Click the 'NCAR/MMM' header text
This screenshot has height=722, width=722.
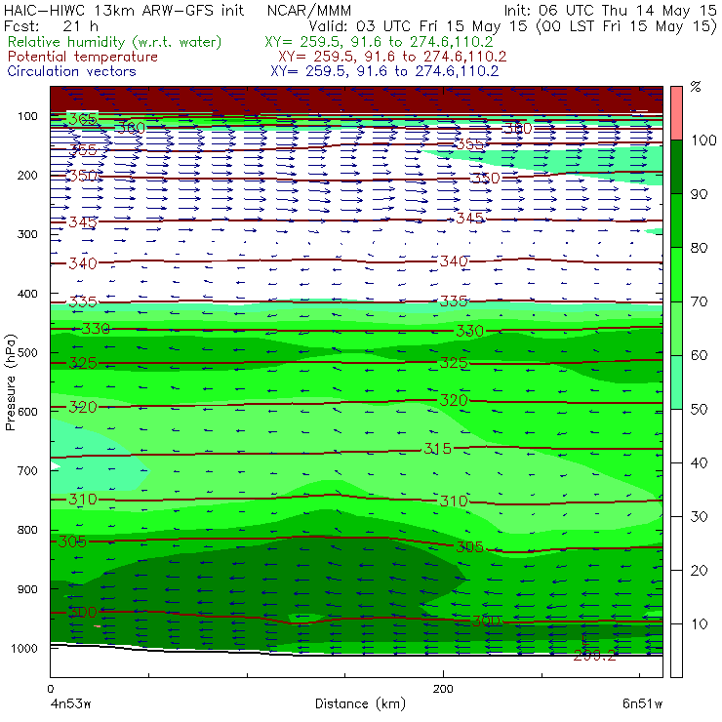(x=309, y=10)
